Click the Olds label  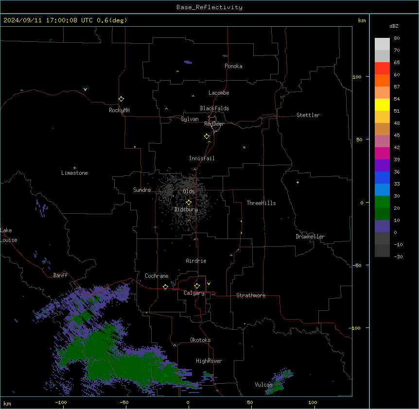click(x=189, y=191)
